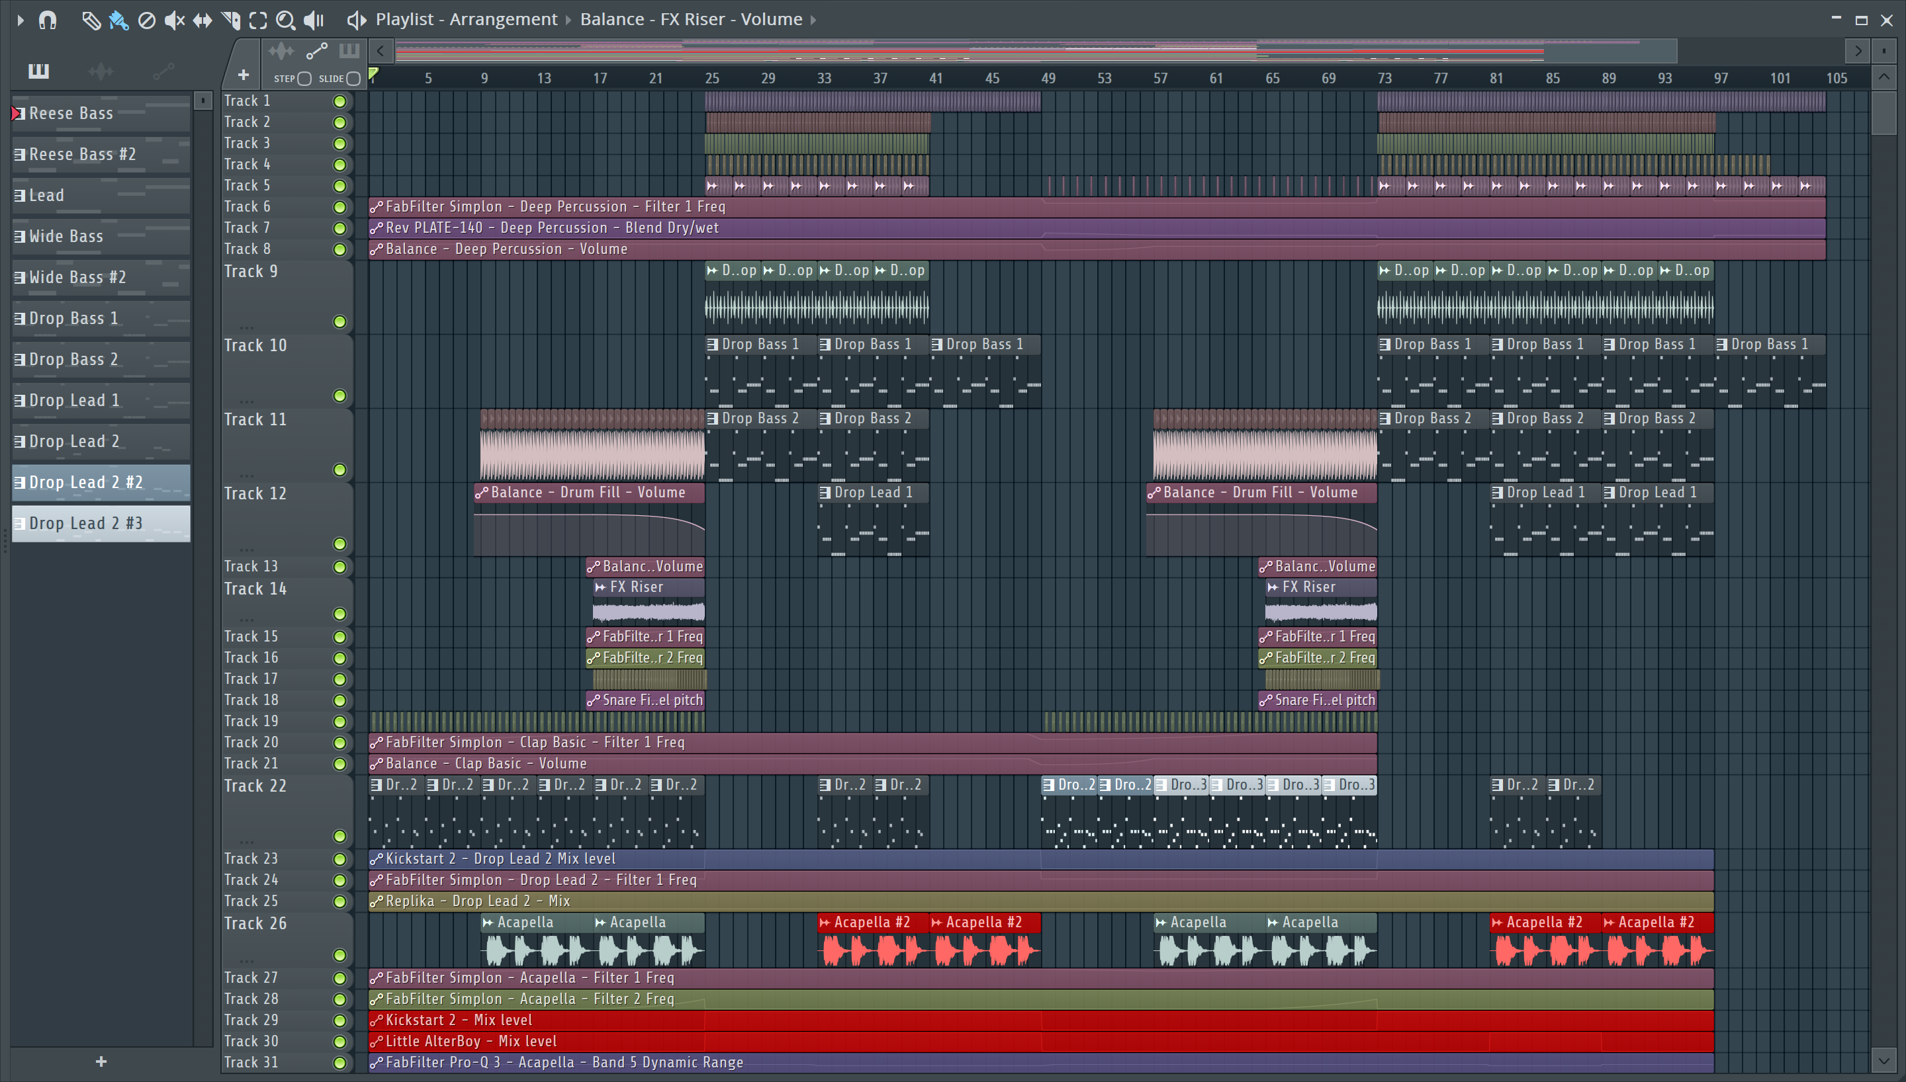Select the Playback speaker tool
The width and height of the screenshot is (1906, 1082).
(x=314, y=20)
